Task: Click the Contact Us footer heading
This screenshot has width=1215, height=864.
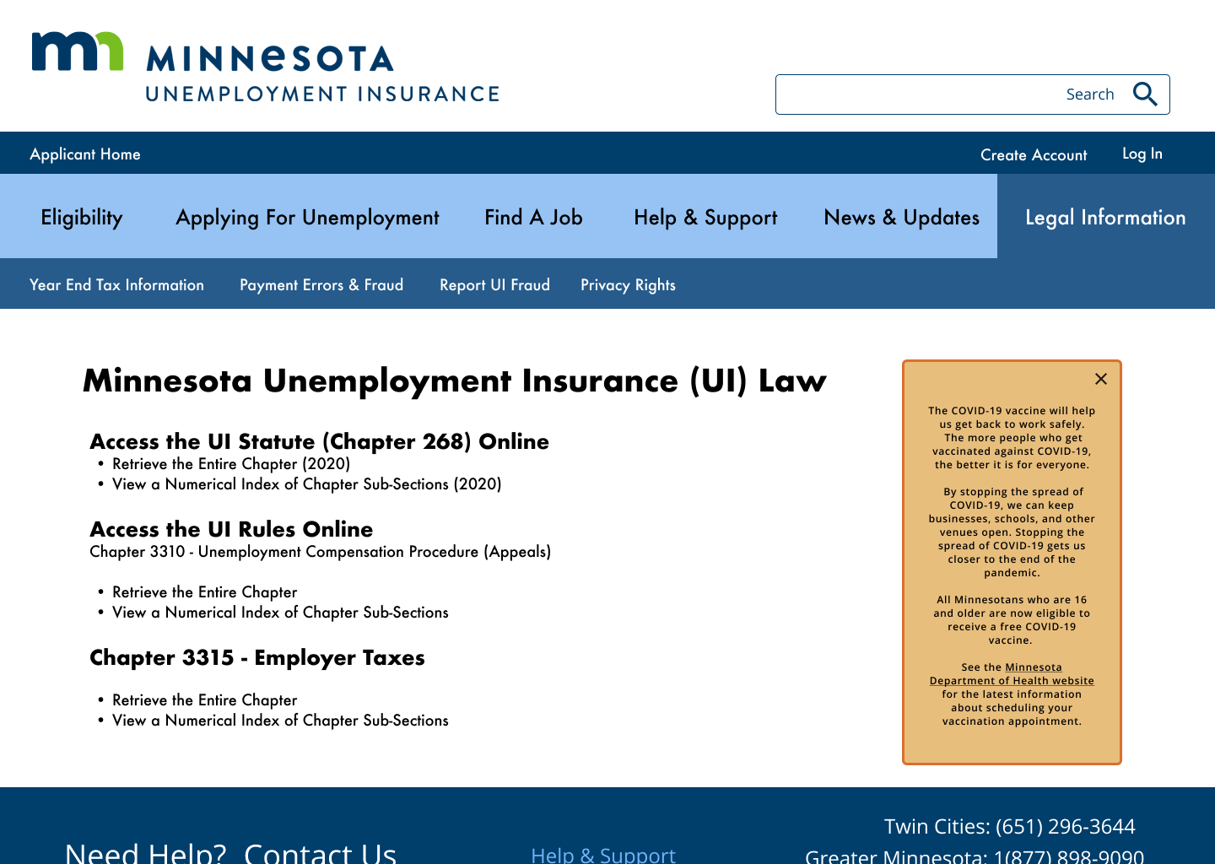Action: click(x=320, y=853)
